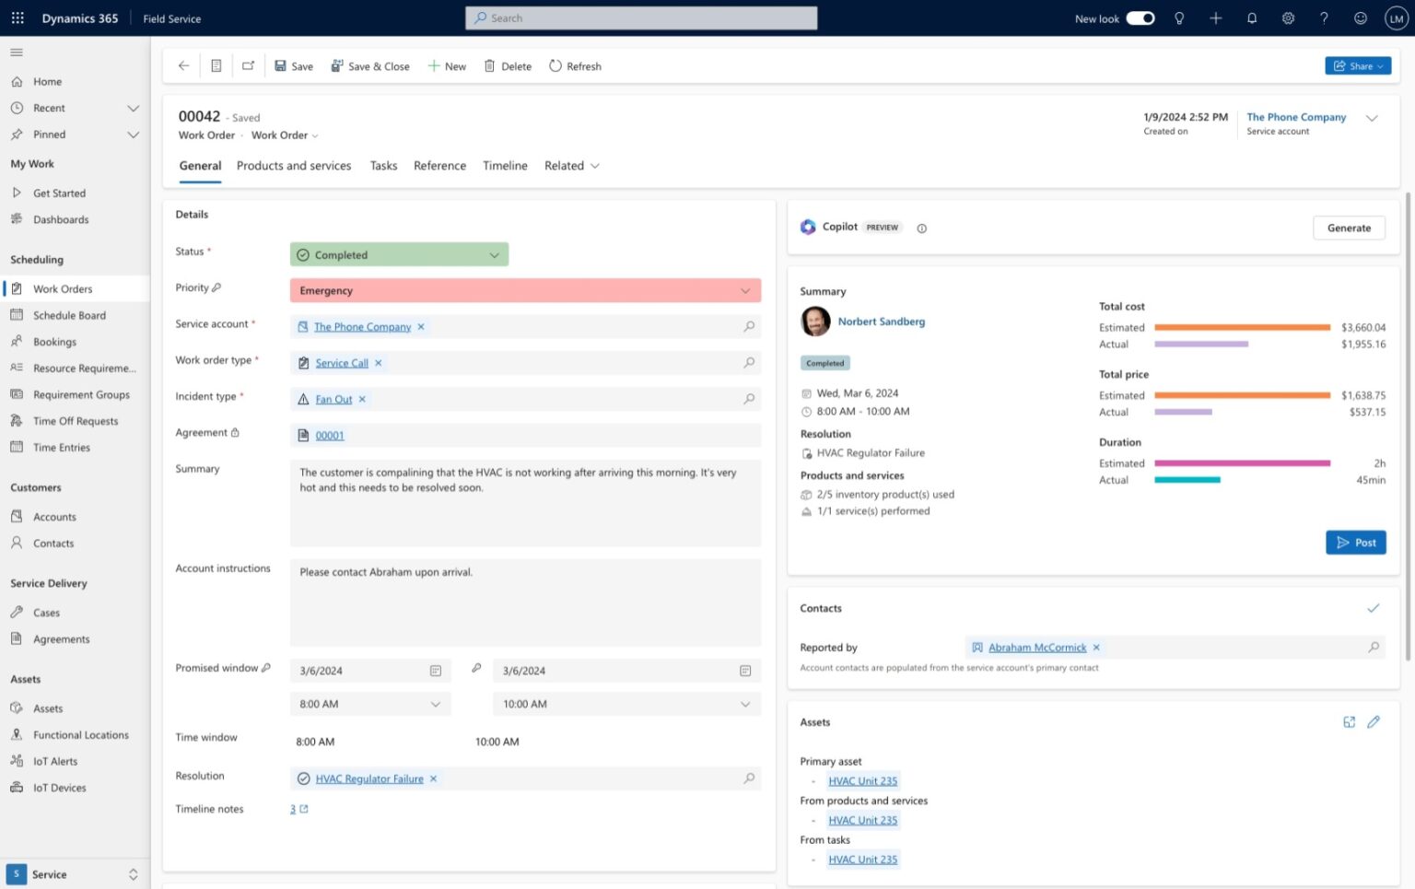Toggle the New look switch
1415x889 pixels.
(x=1140, y=18)
